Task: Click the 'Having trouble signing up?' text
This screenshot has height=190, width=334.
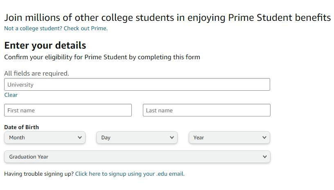Action: [39, 174]
